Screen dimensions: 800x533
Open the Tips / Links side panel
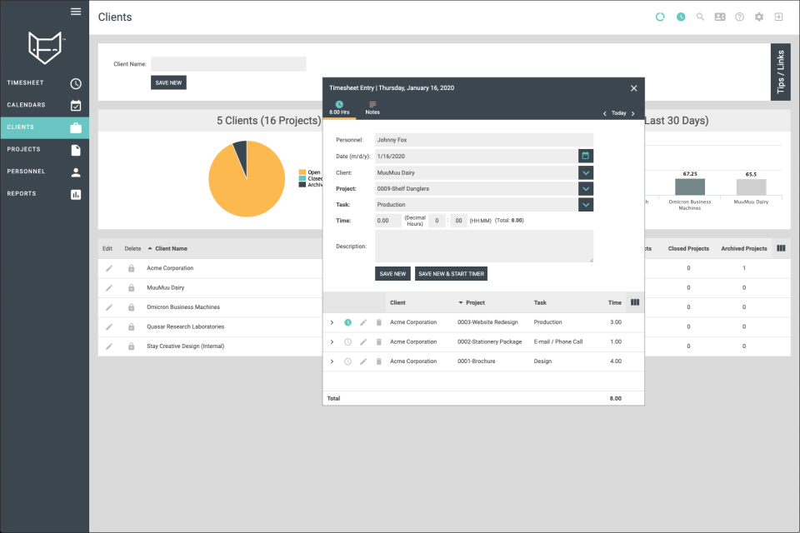coord(780,72)
